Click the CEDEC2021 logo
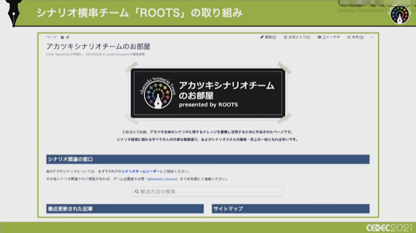 coord(389,227)
